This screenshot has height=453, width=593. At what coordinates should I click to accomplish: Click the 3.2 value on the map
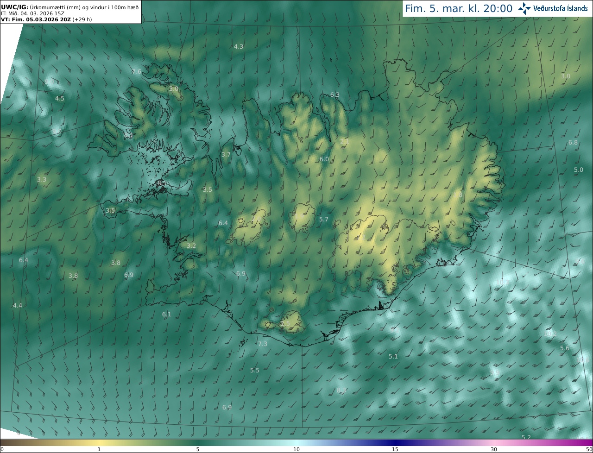pyautogui.click(x=191, y=245)
